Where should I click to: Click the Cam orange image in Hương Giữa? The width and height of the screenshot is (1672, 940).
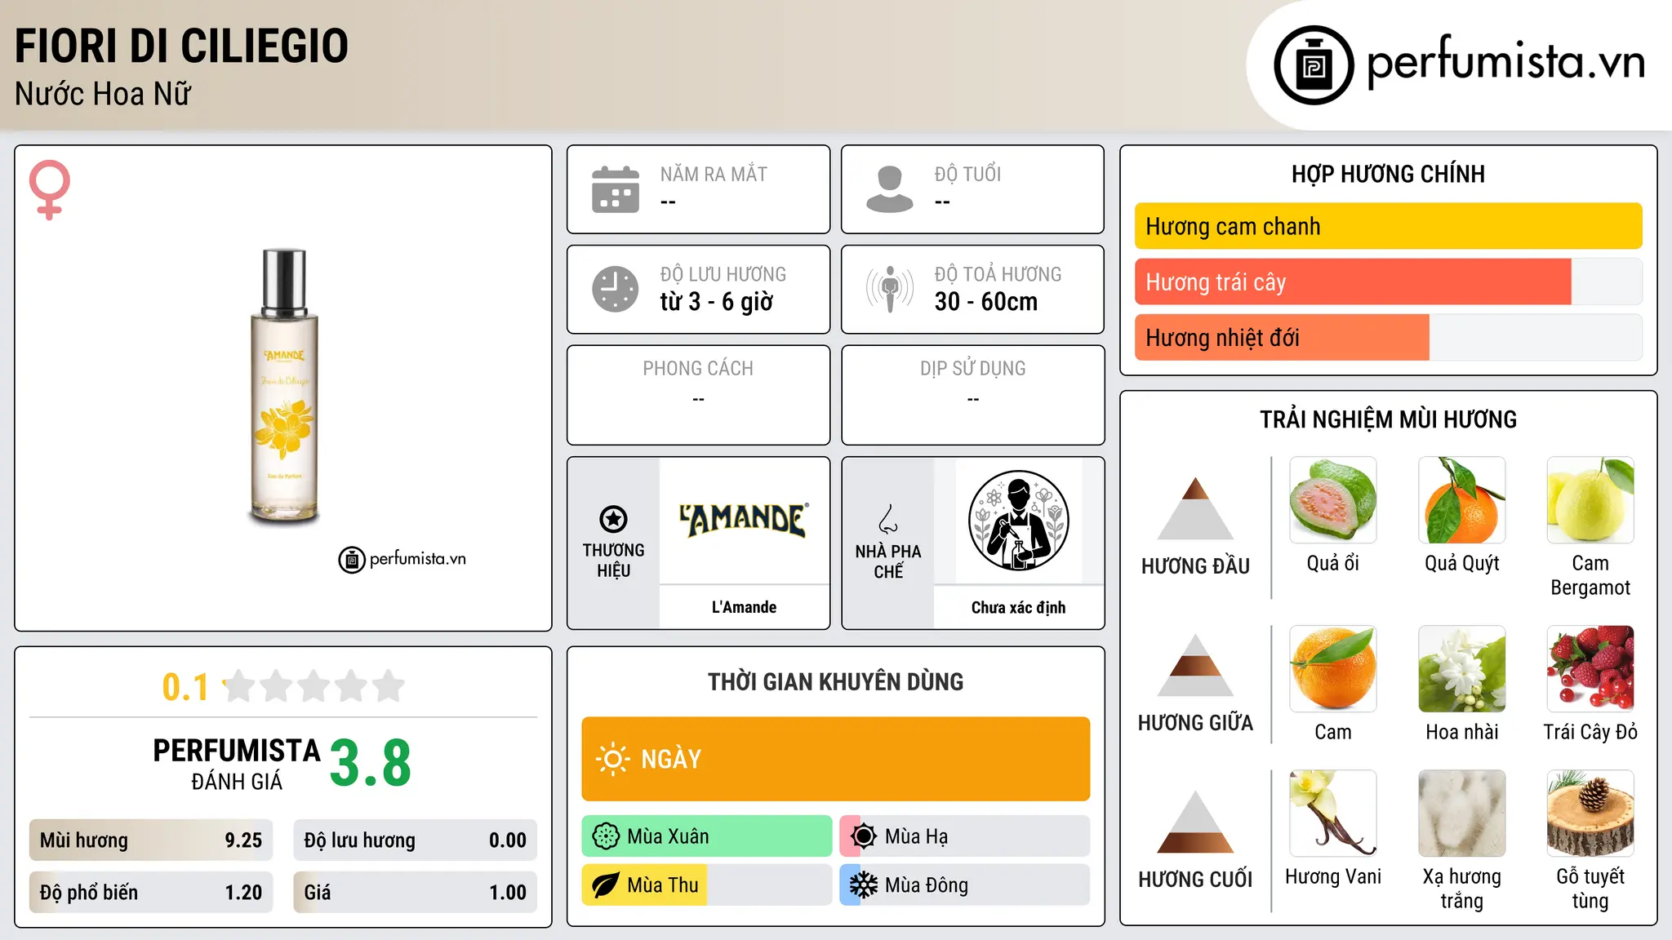tap(1333, 669)
